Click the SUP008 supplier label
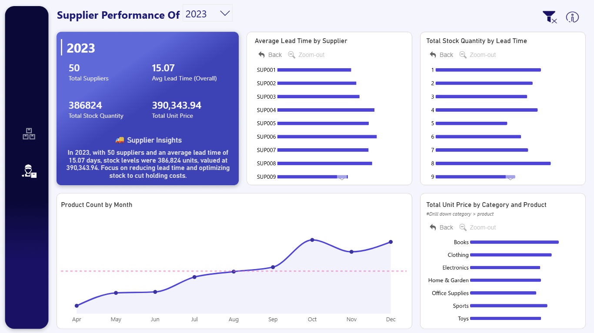This screenshot has width=594, height=333. (x=266, y=163)
